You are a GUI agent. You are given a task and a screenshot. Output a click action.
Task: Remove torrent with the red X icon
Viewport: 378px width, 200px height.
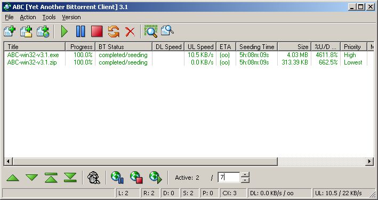coord(130,32)
